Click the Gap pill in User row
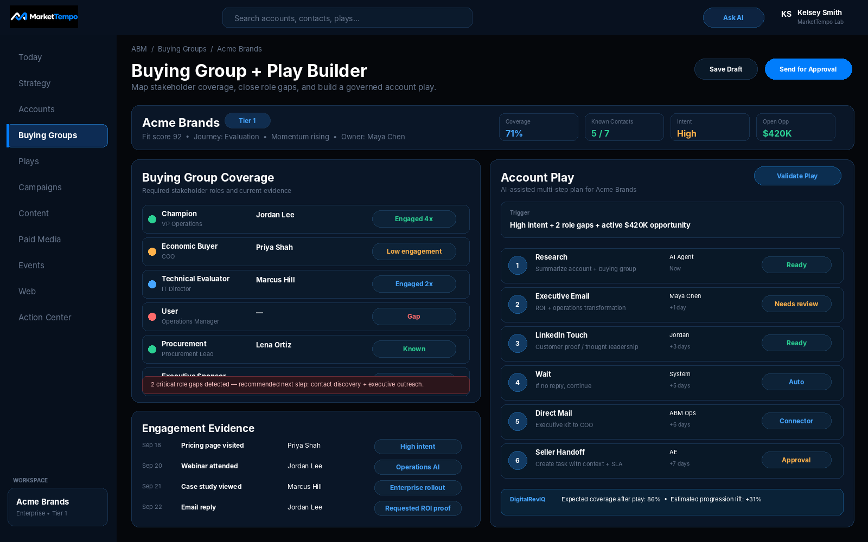Image resolution: width=868 pixels, height=542 pixels. (x=414, y=317)
